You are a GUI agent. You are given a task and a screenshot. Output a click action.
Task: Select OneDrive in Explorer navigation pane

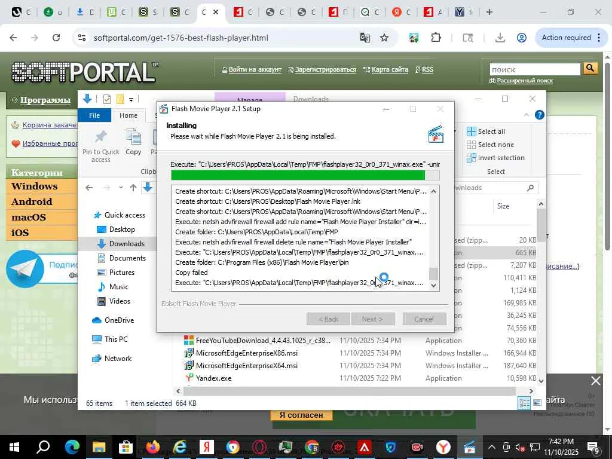tap(113, 320)
